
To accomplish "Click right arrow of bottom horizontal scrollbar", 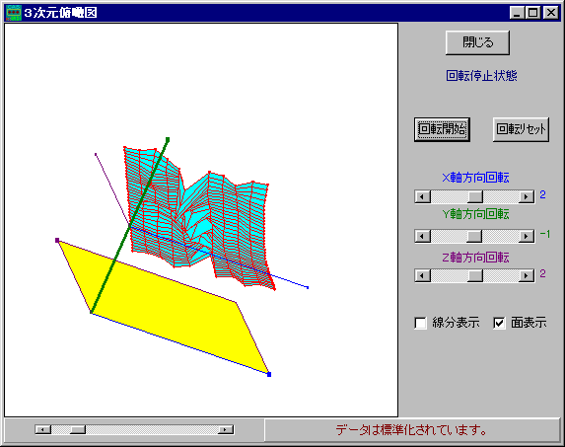I will tap(226, 429).
